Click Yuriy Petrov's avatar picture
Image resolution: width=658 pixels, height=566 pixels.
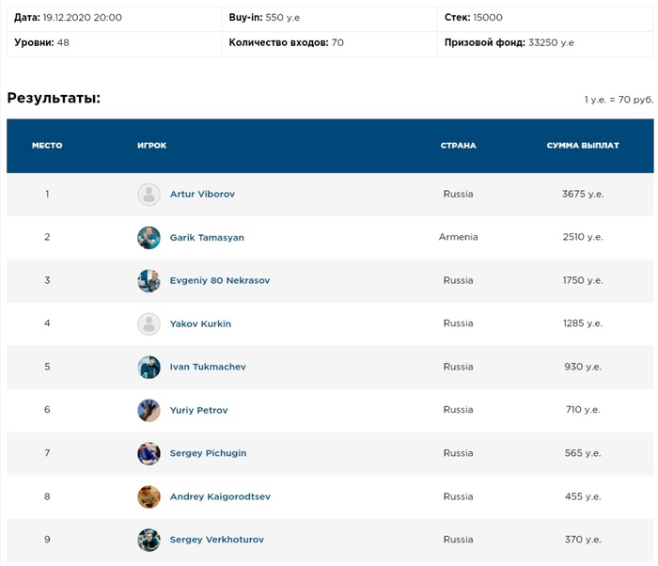click(x=149, y=410)
